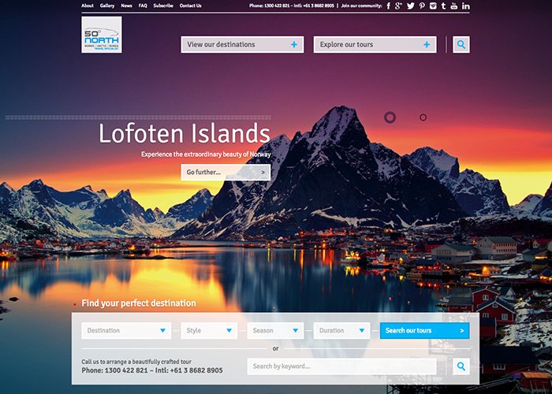Viewport: 552px width, 394px height.
Task: Expand the Destination dropdown
Action: point(126,331)
